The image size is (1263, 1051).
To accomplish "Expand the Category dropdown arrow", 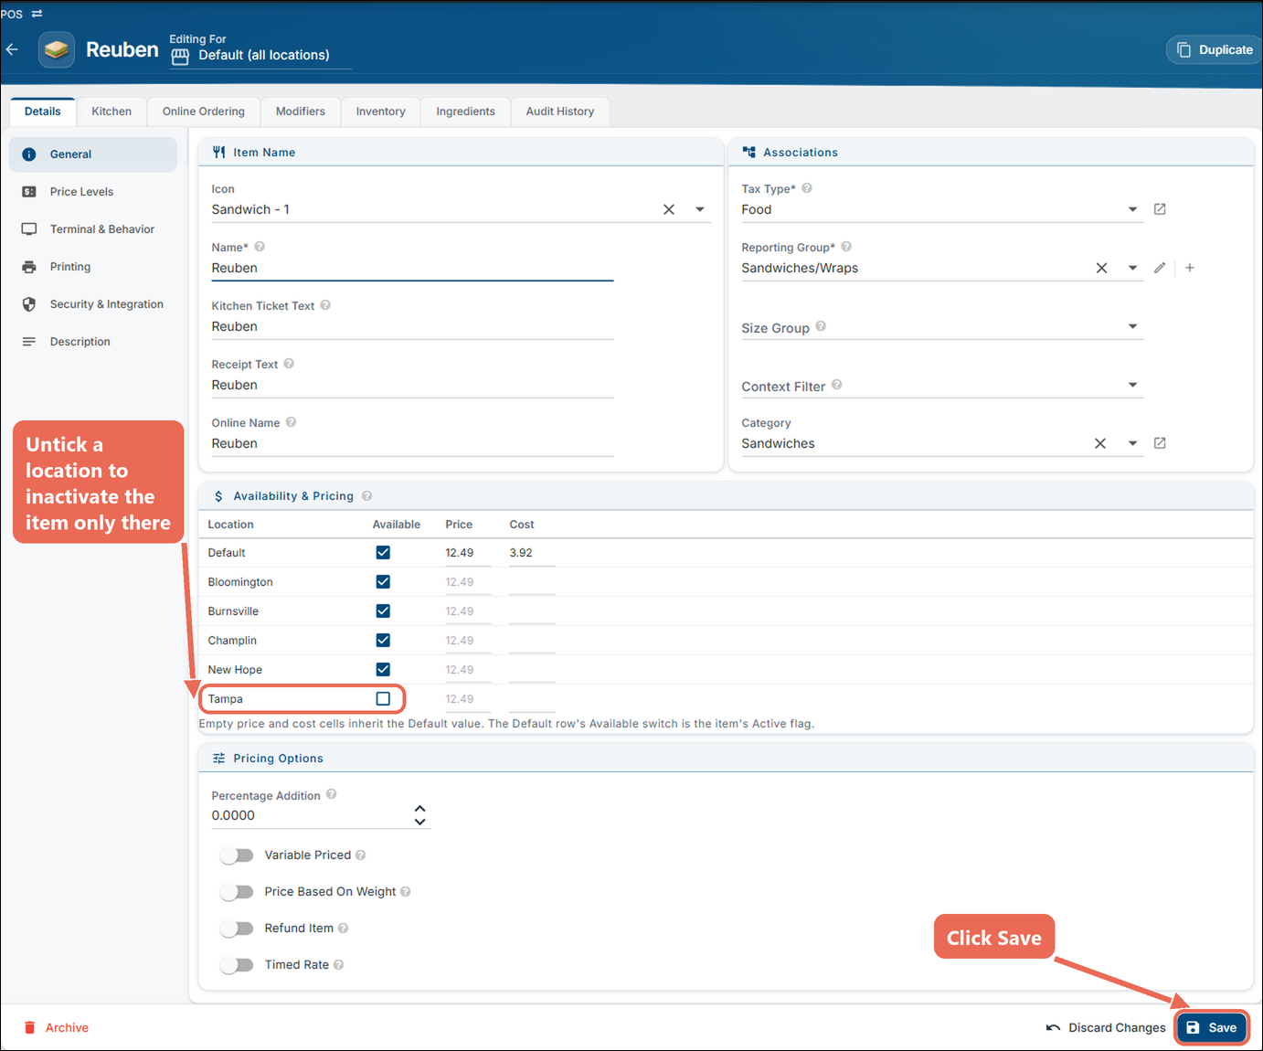I will 1132,443.
